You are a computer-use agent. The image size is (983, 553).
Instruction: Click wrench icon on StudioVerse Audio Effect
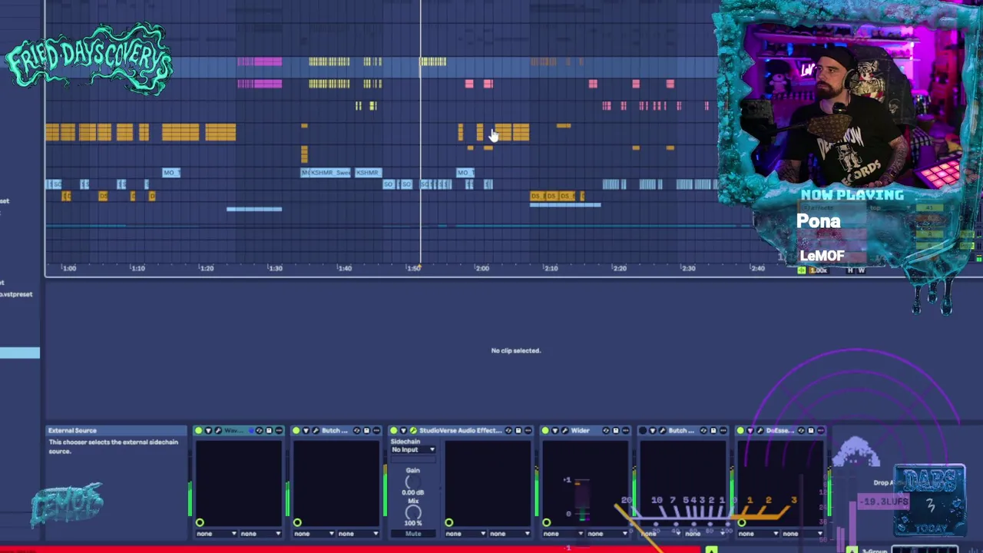point(413,431)
